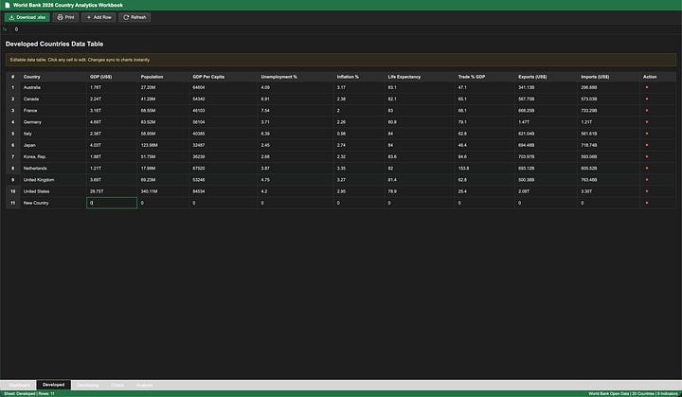The height and width of the screenshot is (397, 682).
Task: Click the Developed Countries Data Table heading
Action: pos(54,44)
